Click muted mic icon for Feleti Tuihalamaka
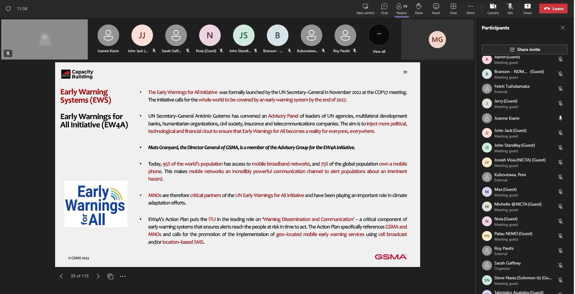 561,89
